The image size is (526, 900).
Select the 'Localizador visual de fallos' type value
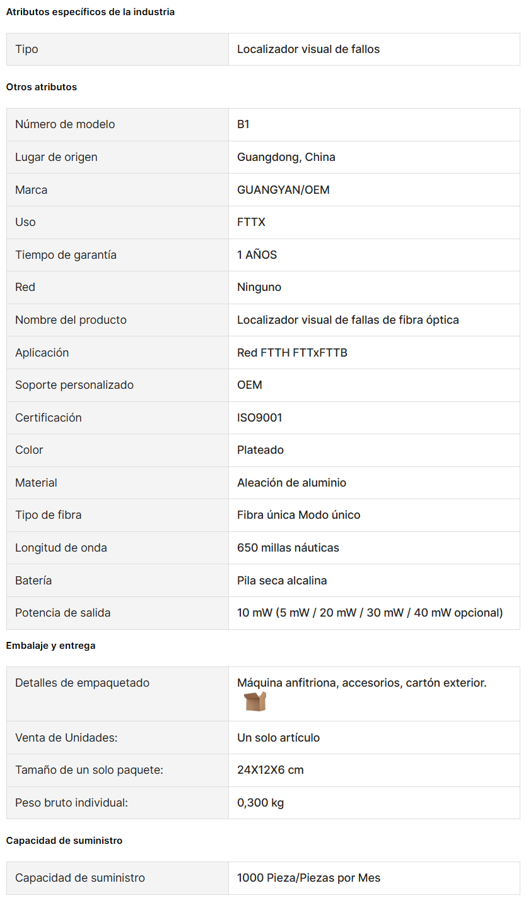point(308,49)
